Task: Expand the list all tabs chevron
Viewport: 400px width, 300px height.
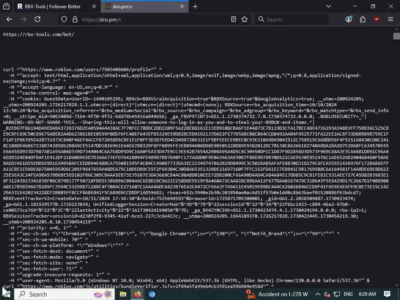Action: 329,6
